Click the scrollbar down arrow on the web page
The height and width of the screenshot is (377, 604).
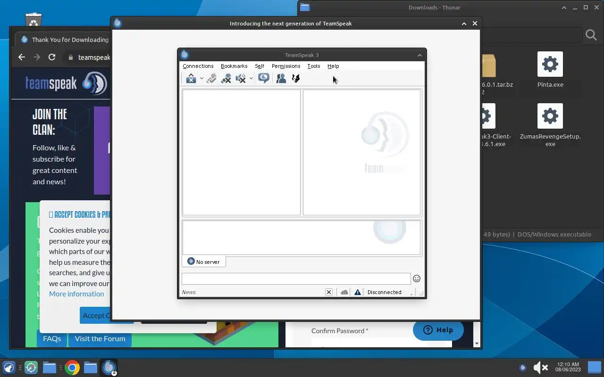(477, 344)
